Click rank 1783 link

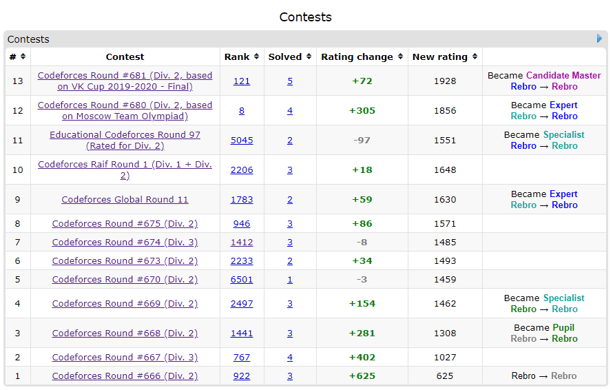pos(242,200)
